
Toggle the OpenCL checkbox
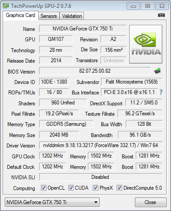tap(44, 188)
